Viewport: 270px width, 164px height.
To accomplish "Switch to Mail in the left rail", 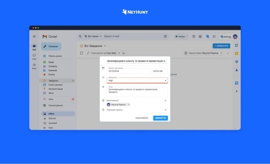I will [34, 47].
